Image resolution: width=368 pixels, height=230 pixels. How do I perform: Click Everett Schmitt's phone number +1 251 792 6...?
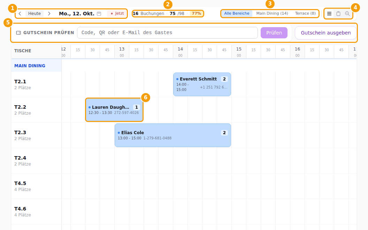pos(214,87)
